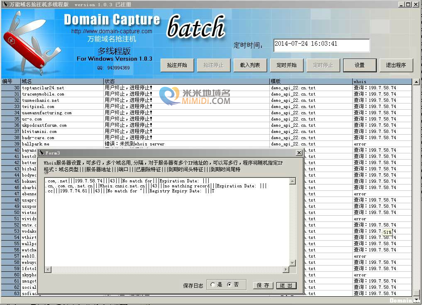422x305 pixels.
Task: Click the text area's scroll-right arrow
Action: tap(286, 269)
